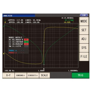Click the IN judgment indicator for L1
The width and height of the screenshot is (92, 92).
click(26, 42)
